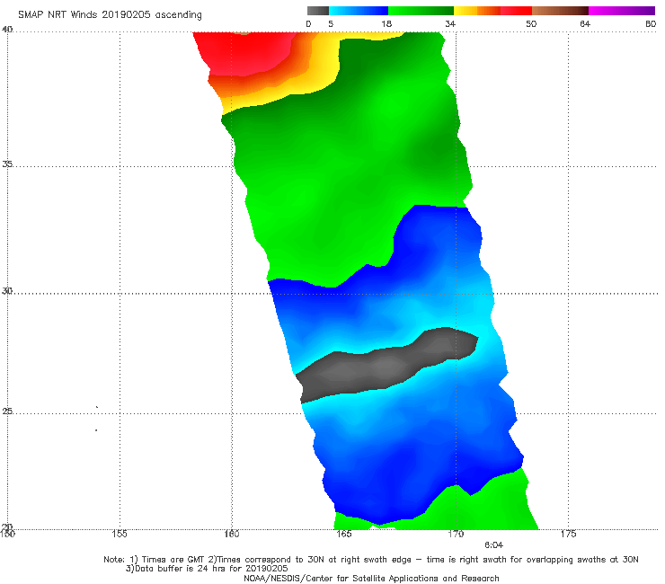Click the title SMAP NRT Winds 20190205 ascending
665x584 pixels.
click(110, 15)
